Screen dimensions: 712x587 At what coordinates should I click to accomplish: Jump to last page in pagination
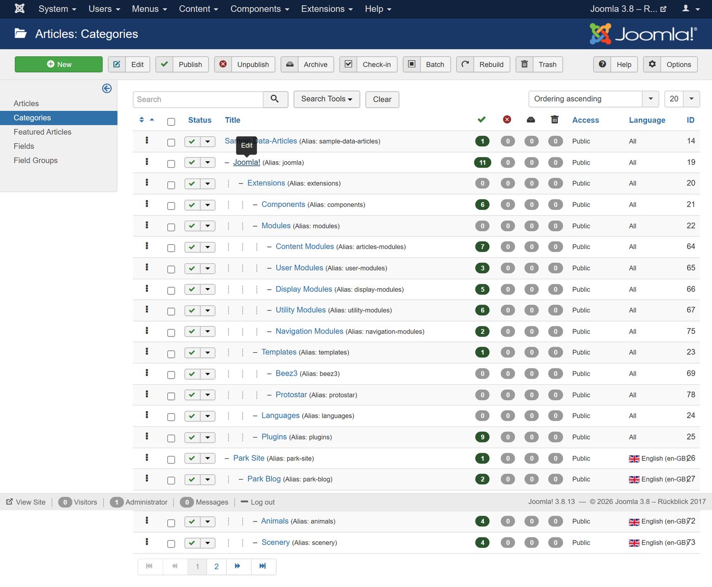263,567
